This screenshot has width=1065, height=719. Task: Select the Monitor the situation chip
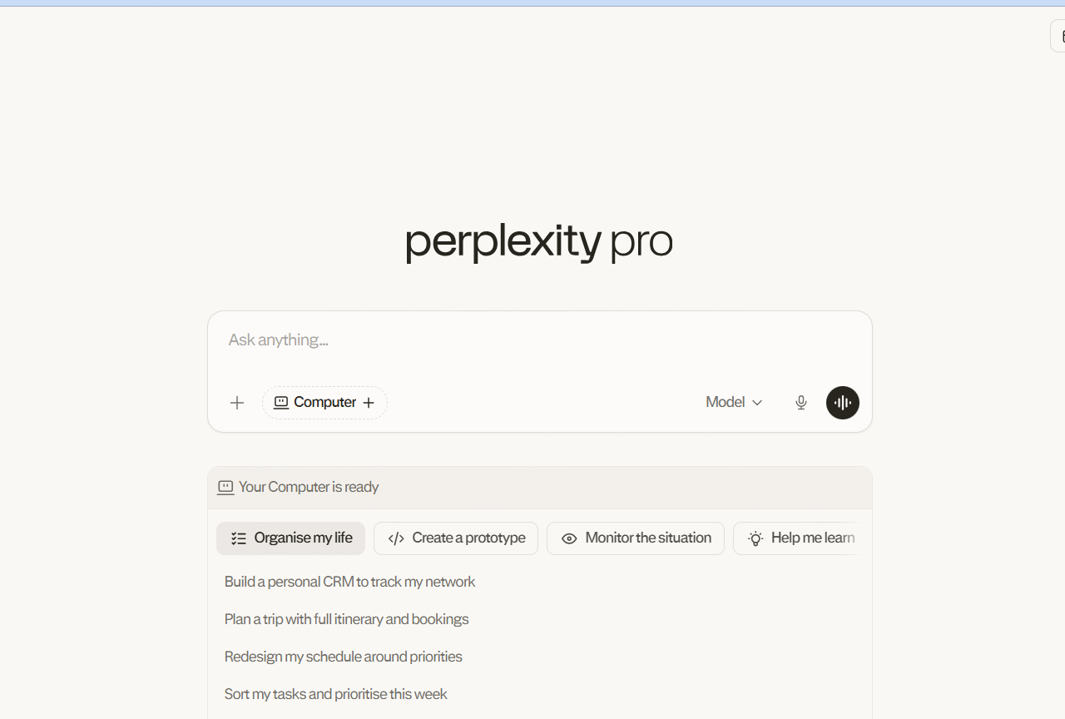click(x=636, y=538)
